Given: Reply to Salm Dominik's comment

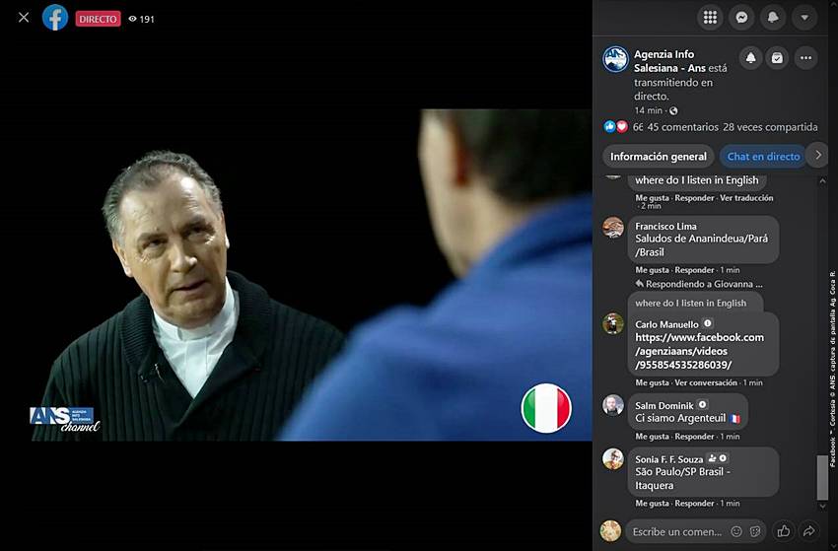Looking at the screenshot, I should point(694,437).
